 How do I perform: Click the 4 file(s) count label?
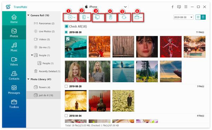pyautogui.click(x=200, y=116)
